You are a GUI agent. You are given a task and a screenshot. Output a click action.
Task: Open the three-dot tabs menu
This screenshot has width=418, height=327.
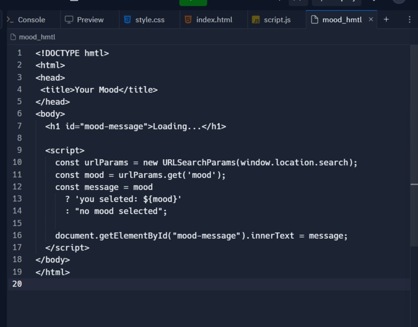point(409,19)
